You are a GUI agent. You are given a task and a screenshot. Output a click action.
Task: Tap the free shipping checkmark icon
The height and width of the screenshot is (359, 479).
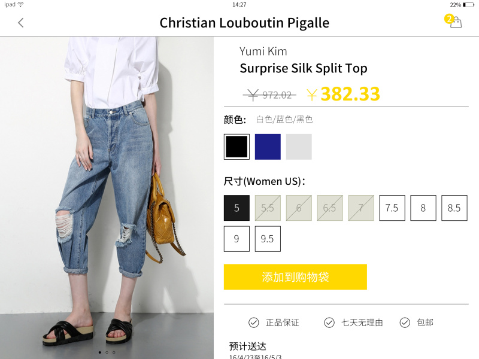pyautogui.click(x=405, y=323)
